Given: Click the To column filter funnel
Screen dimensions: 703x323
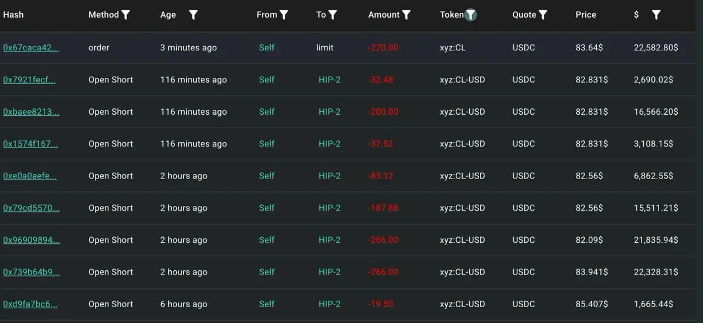Looking at the screenshot, I should coord(333,15).
